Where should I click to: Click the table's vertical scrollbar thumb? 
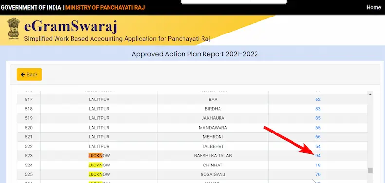[x=370, y=170]
